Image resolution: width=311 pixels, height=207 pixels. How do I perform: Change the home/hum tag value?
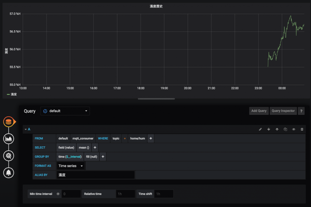(x=138, y=139)
